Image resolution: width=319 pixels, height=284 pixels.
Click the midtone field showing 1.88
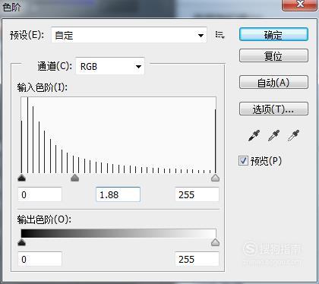tap(118, 194)
